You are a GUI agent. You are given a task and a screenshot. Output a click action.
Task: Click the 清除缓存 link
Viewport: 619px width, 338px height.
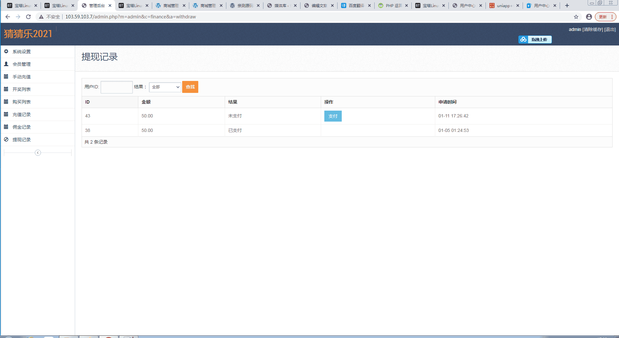point(593,29)
